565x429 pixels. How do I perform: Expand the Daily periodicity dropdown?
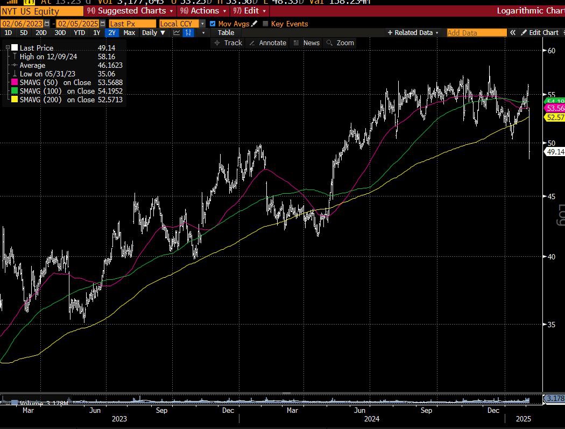[153, 33]
